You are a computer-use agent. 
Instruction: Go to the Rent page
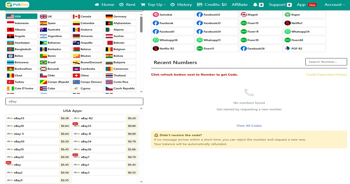click(x=127, y=5)
